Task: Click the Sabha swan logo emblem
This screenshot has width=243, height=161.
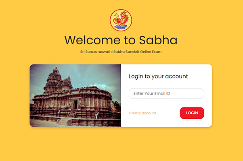Action: click(x=121, y=20)
